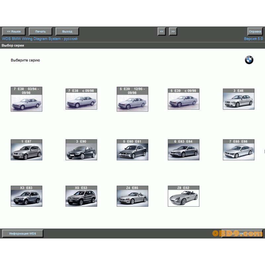Image resolution: width=265 pixels, height=265 pixels.
Task: Open Информация WDS info button
Action: point(23,234)
